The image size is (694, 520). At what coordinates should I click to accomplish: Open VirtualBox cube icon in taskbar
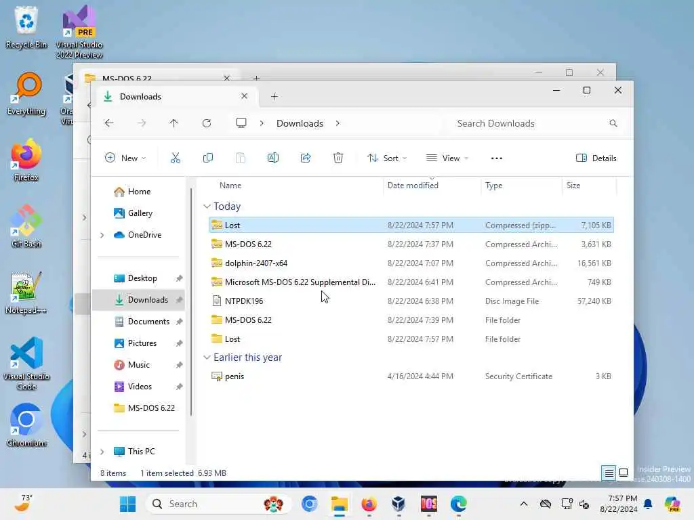[x=399, y=504]
